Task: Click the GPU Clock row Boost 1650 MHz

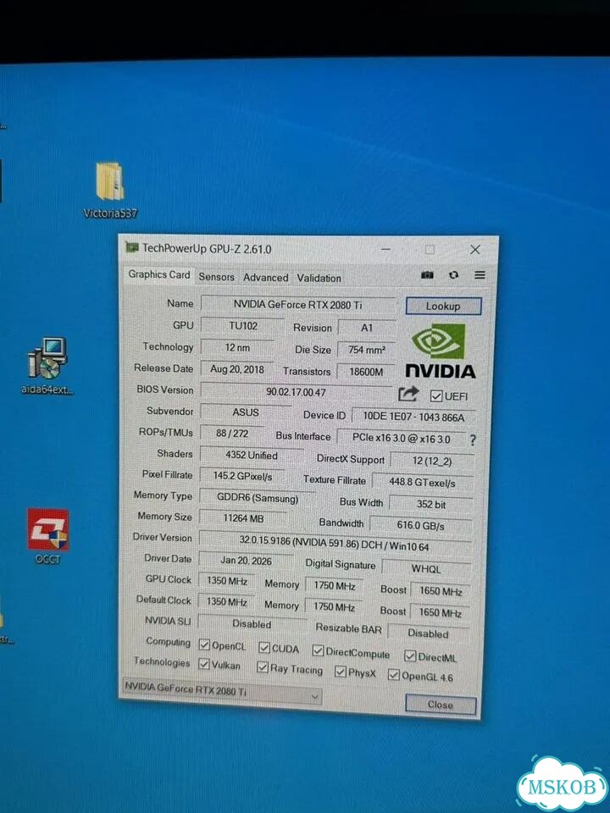Action: point(441,590)
